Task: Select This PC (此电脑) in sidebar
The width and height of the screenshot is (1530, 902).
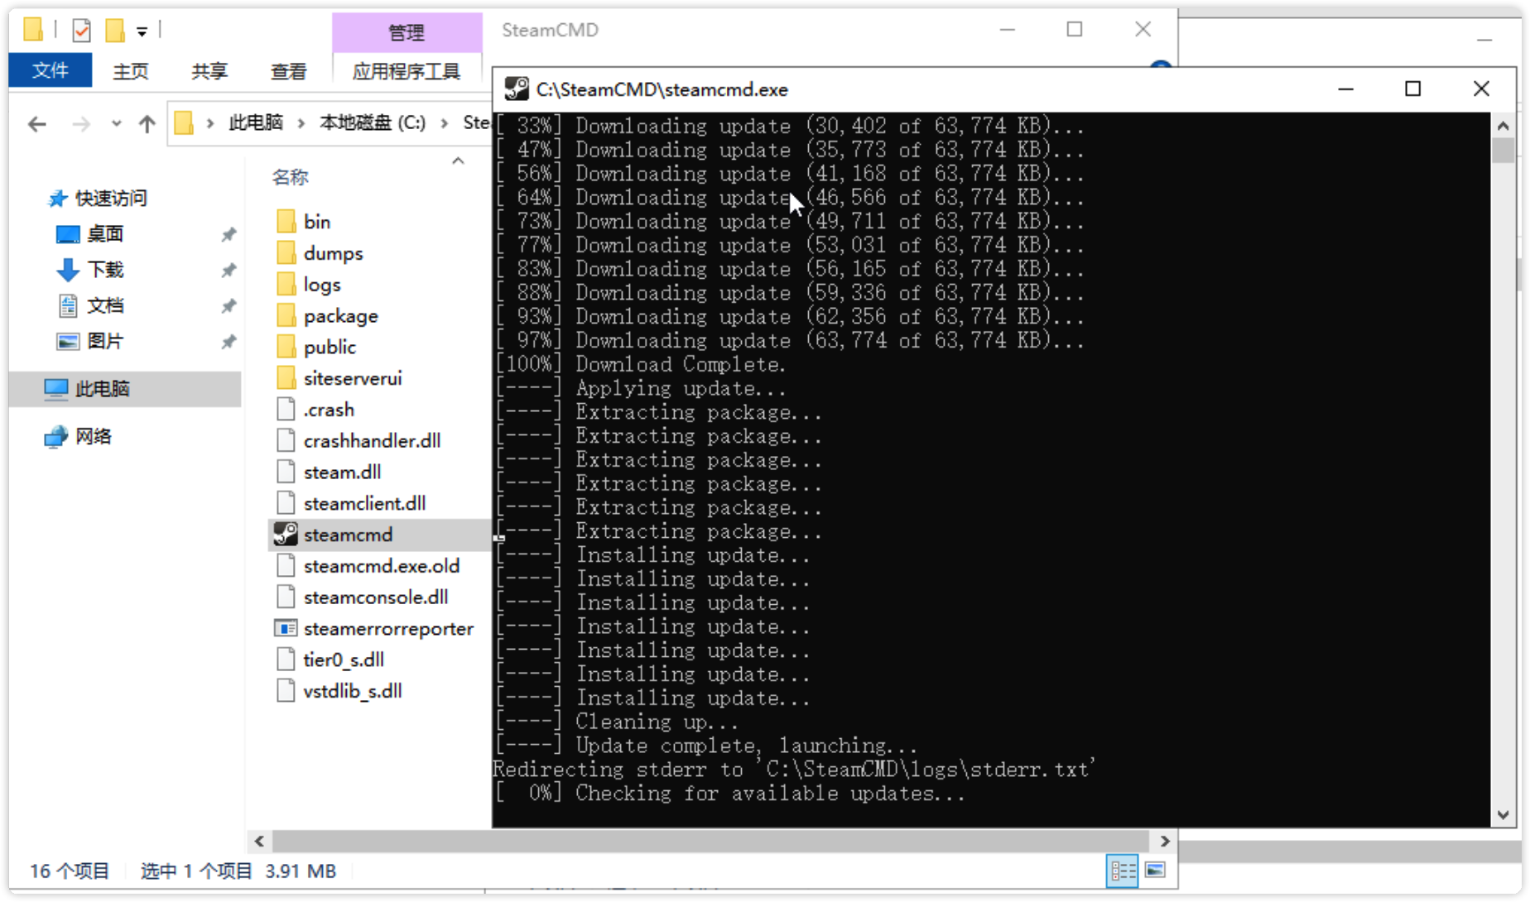Action: pos(124,389)
